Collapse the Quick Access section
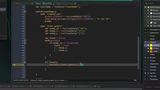160x90 pixels. (x=145, y=7)
